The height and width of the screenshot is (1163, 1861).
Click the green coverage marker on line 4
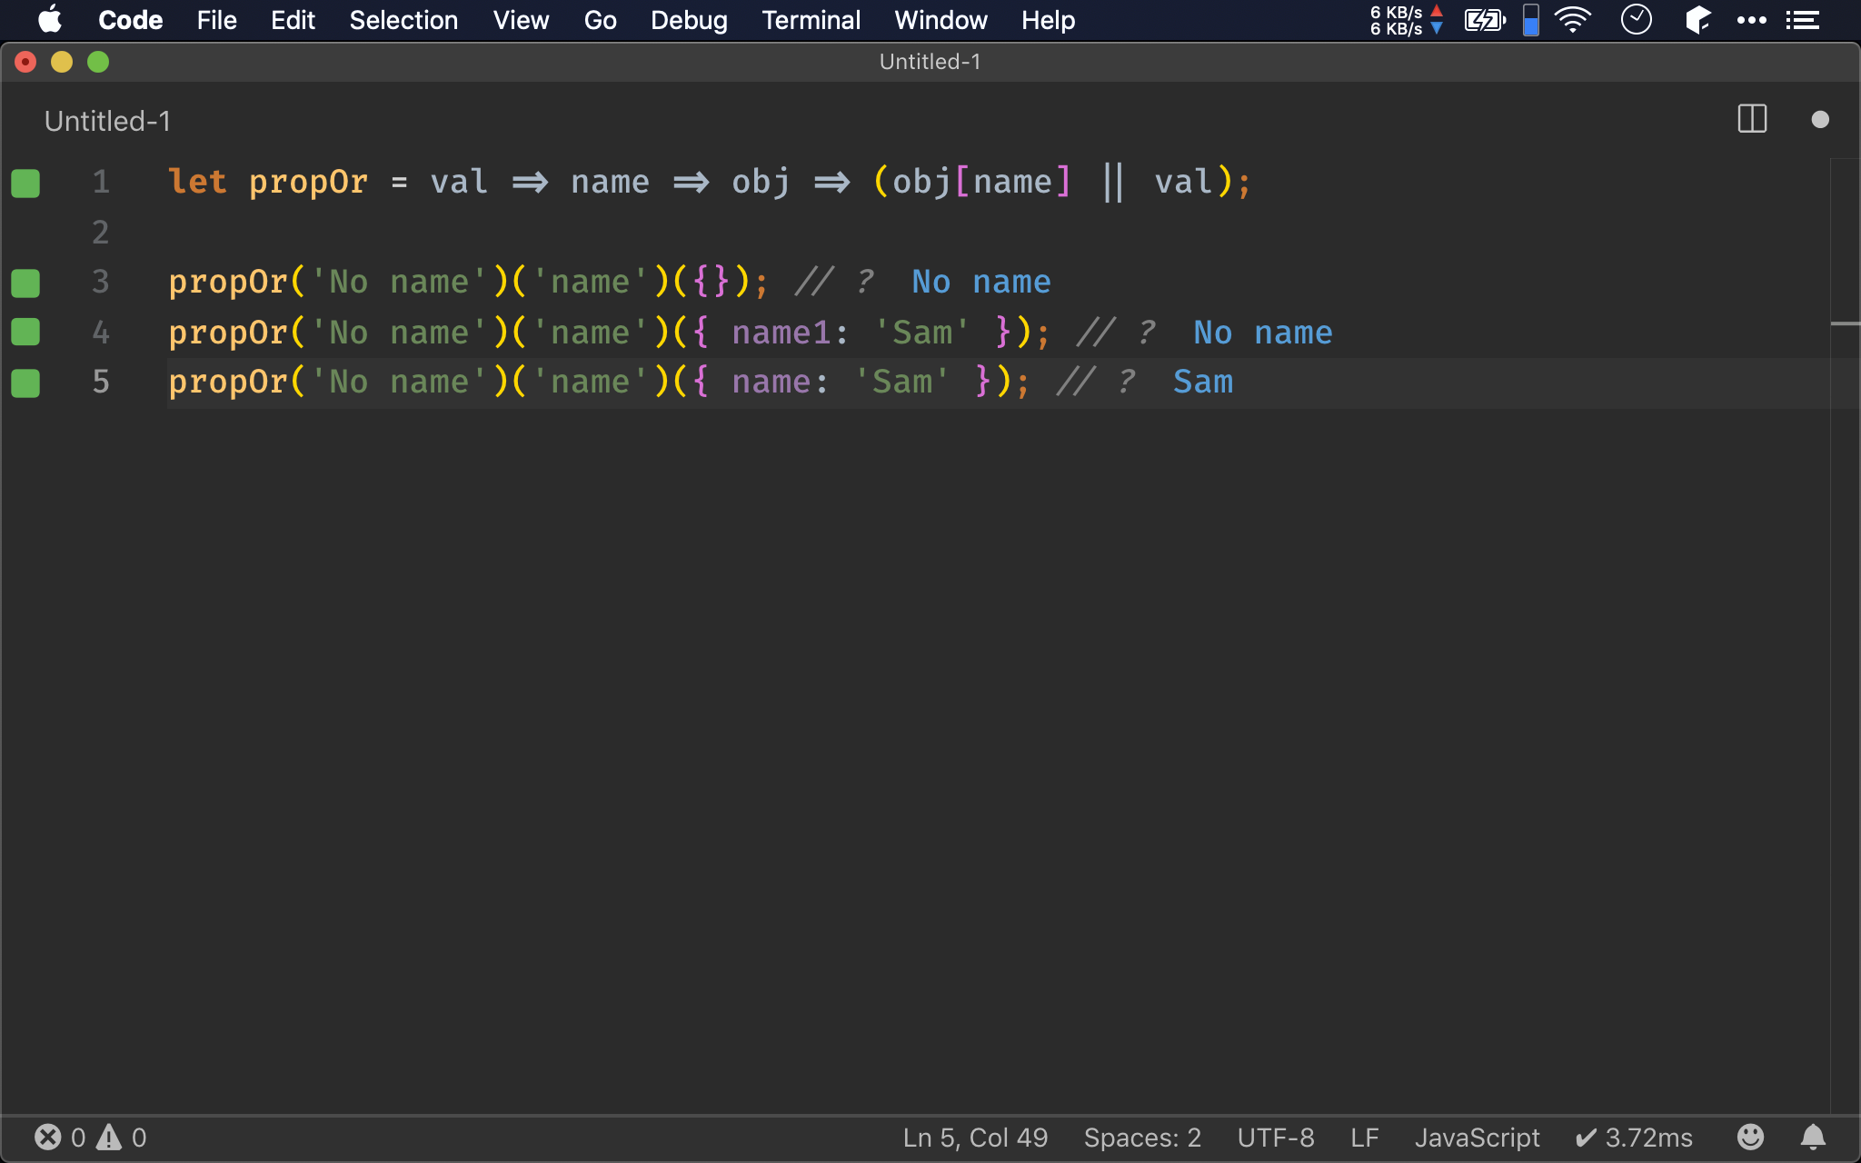coord(25,332)
